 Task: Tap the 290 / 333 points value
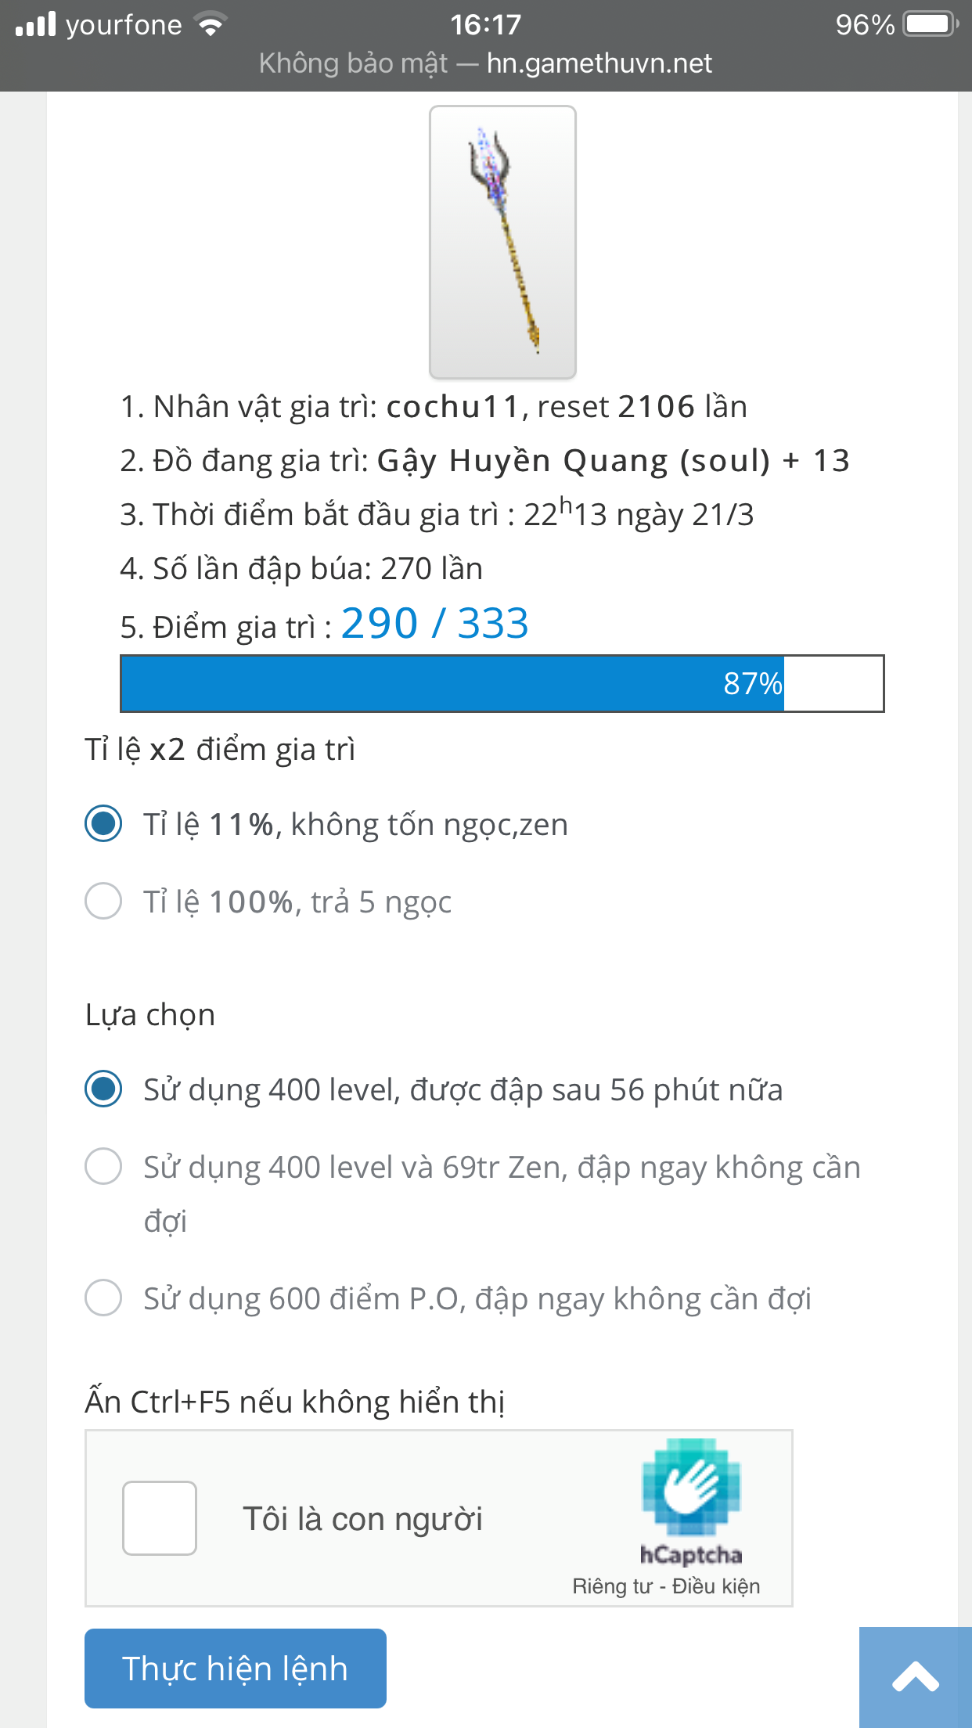(435, 624)
